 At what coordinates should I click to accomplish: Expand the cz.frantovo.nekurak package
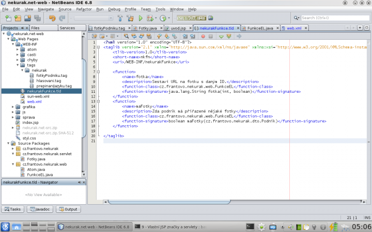click(x=13, y=148)
